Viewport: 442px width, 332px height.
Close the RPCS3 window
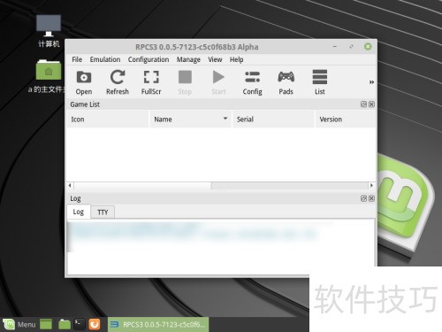click(x=368, y=46)
